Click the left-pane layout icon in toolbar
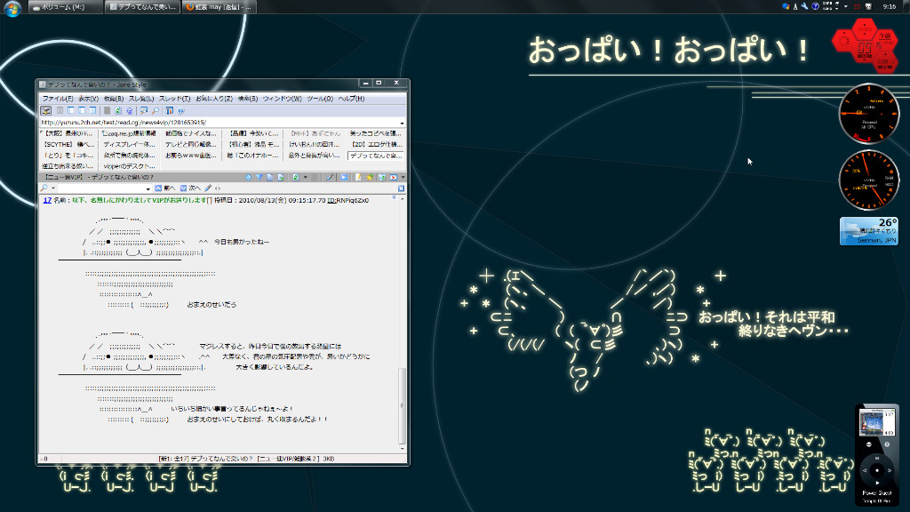 point(71,110)
